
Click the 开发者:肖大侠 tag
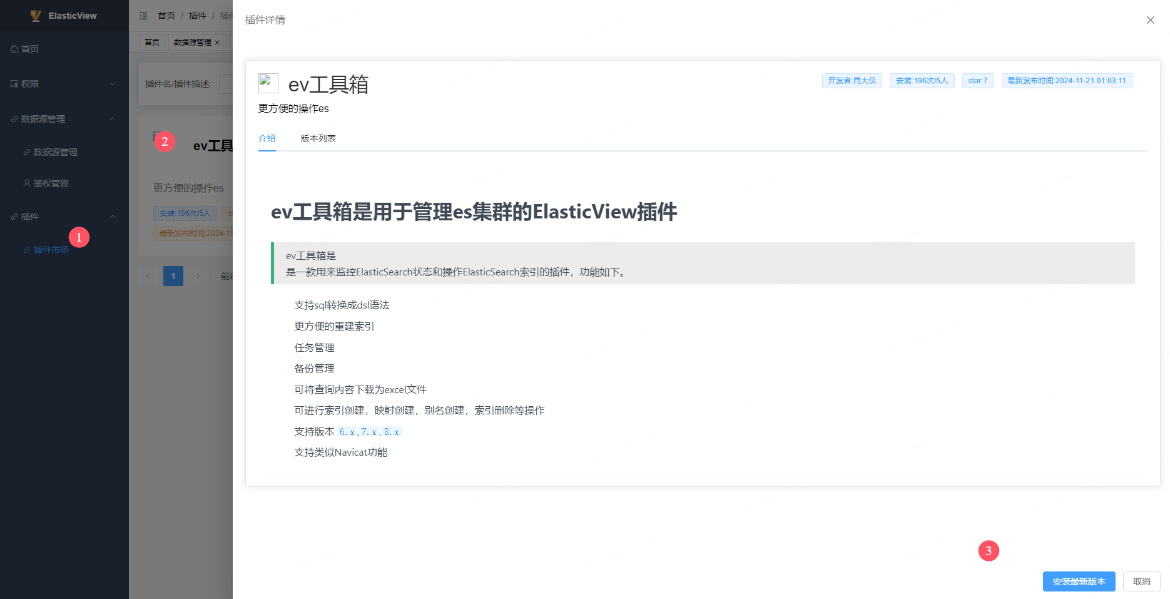[852, 81]
